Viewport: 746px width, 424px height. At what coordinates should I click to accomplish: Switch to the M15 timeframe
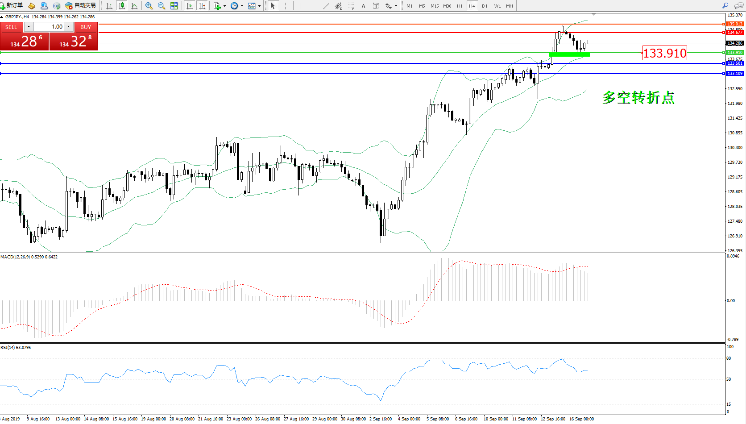tap(434, 6)
